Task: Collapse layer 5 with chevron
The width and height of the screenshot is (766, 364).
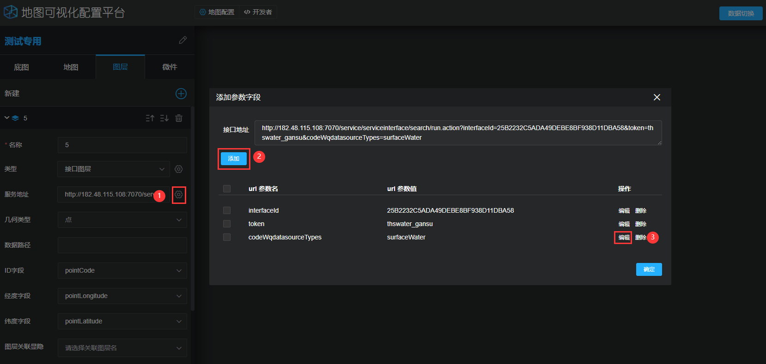Action: click(7, 118)
